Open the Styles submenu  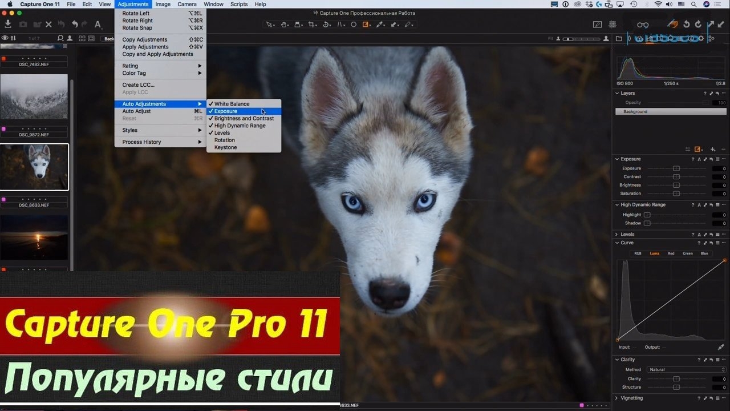pyautogui.click(x=160, y=130)
